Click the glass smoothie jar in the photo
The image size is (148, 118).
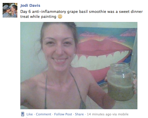[x=121, y=82]
